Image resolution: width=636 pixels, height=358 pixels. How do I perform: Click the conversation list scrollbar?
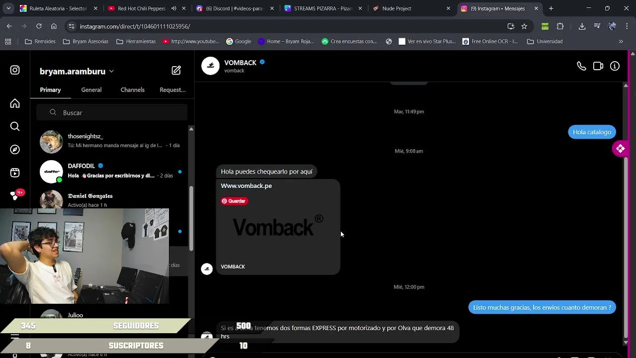pyautogui.click(x=191, y=219)
